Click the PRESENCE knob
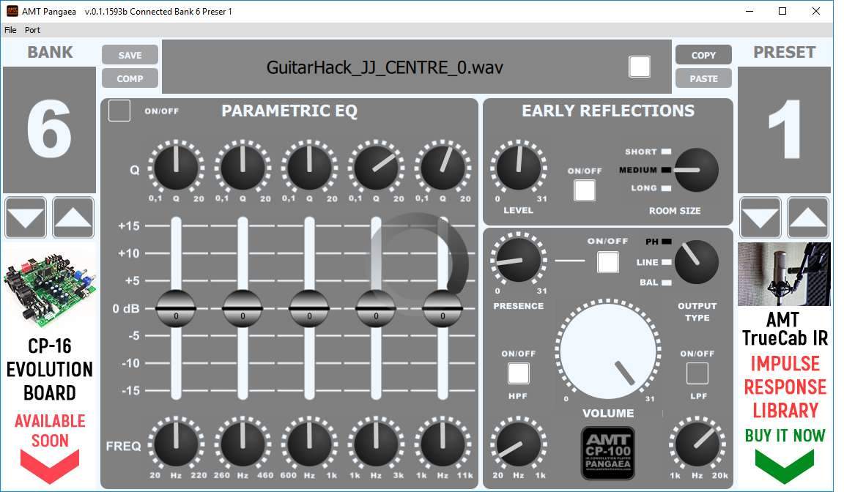 coord(519,260)
